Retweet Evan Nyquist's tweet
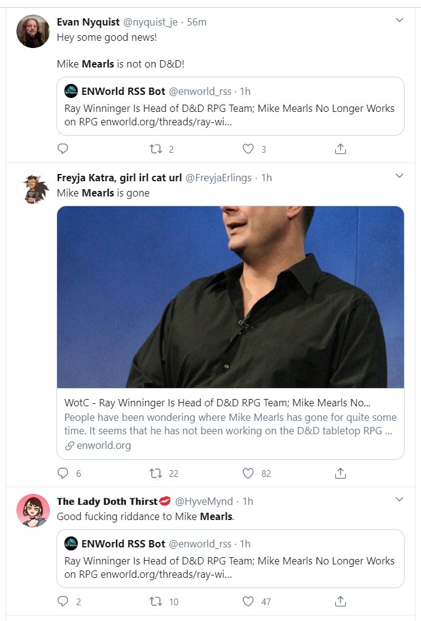421x621 pixels. pyautogui.click(x=156, y=149)
